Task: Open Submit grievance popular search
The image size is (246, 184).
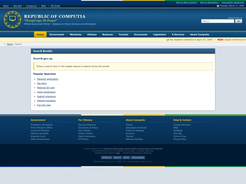Action: tap(46, 96)
